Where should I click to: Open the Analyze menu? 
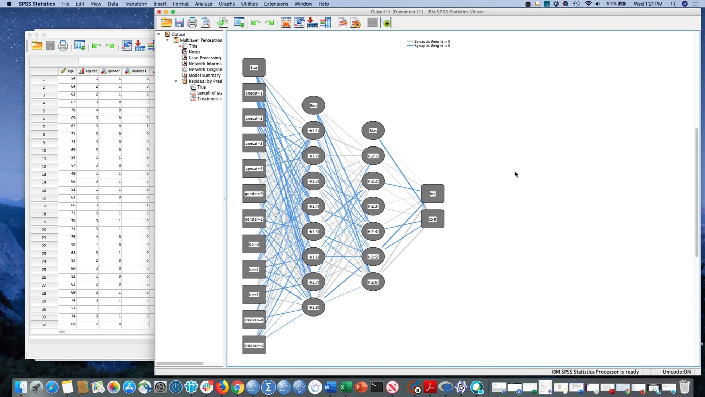click(204, 4)
